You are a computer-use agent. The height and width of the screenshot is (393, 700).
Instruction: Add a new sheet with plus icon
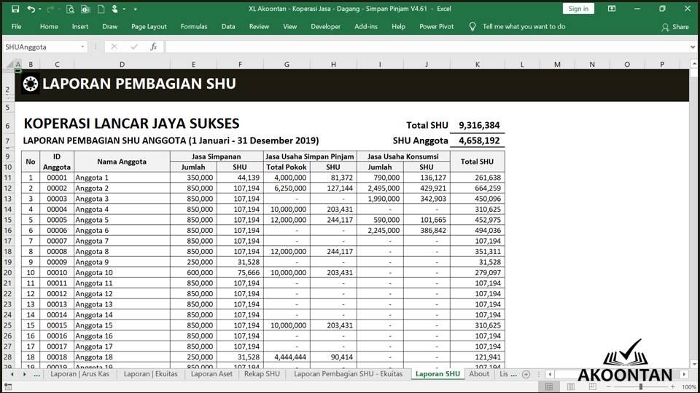[526, 374]
